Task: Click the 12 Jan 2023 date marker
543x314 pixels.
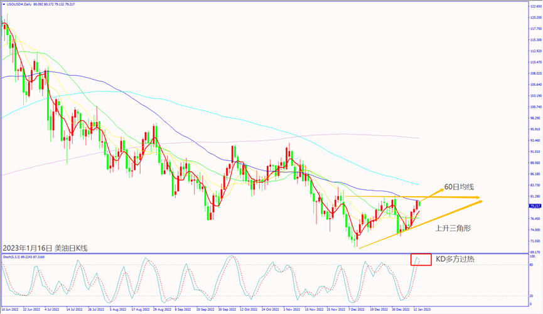Action: click(420, 310)
